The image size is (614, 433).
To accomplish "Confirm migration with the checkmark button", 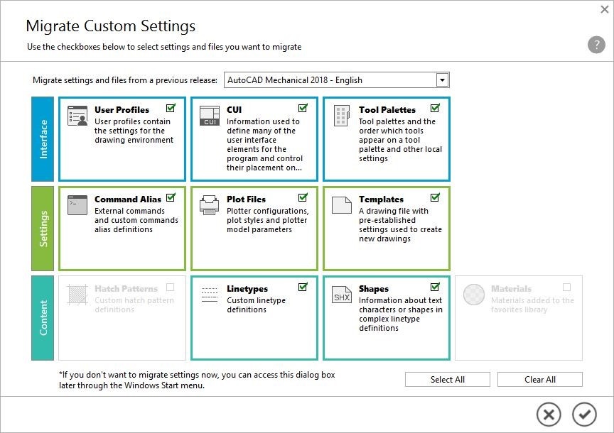I will [588, 415].
